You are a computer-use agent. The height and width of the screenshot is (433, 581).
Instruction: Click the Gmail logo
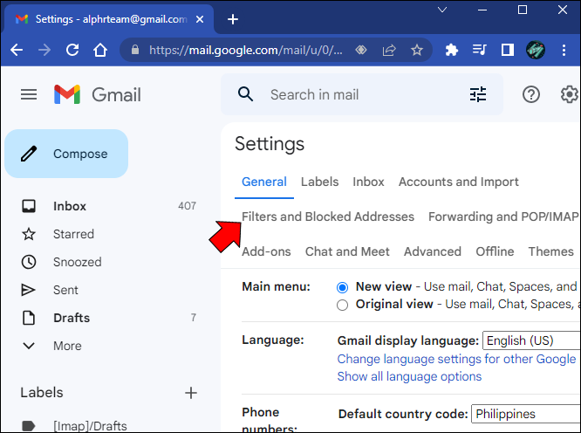click(x=98, y=94)
